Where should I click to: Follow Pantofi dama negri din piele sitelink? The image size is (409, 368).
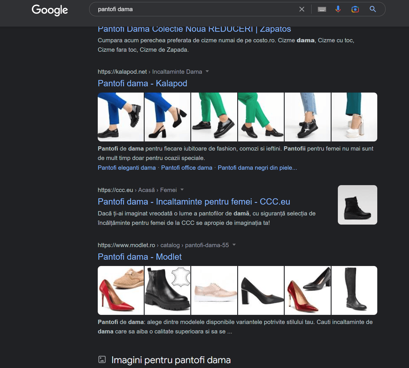[257, 168]
